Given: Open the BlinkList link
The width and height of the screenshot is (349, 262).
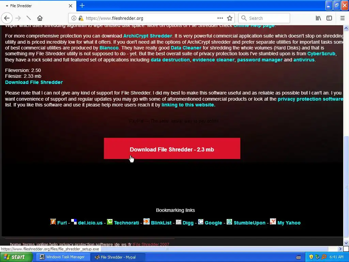Looking at the screenshot, I should point(161,223).
